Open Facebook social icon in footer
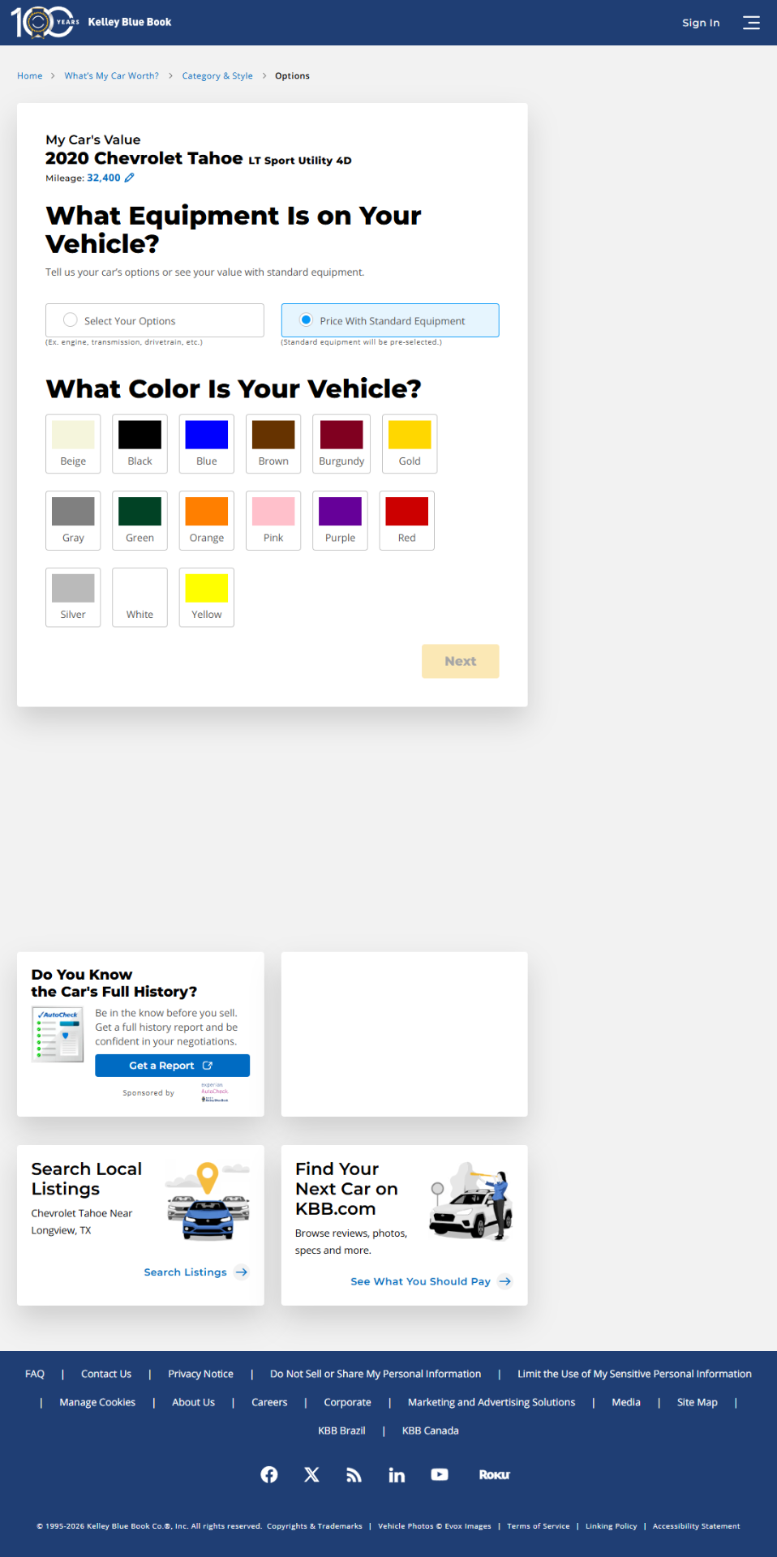Image resolution: width=777 pixels, height=1557 pixels. pyautogui.click(x=269, y=1474)
